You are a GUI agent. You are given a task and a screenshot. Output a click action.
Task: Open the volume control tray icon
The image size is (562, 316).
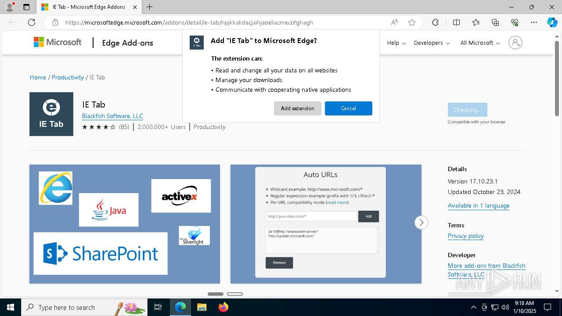click(505, 307)
